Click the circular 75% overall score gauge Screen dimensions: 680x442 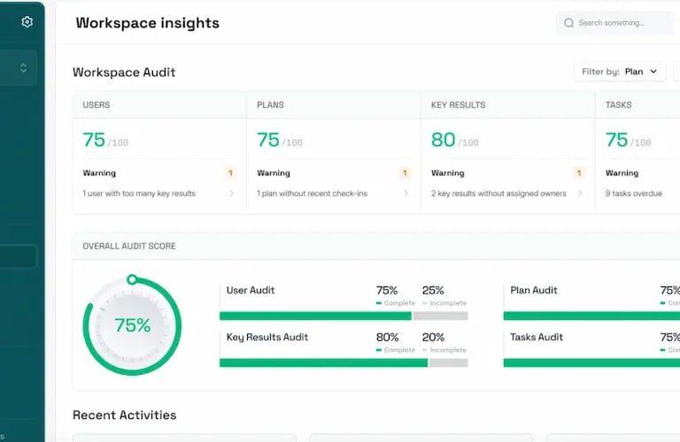click(x=132, y=325)
